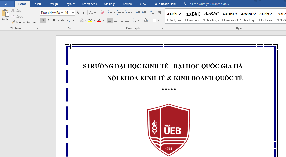The height and width of the screenshot is (157, 286).
Task: Start a bulleted list
Action: point(110,13)
